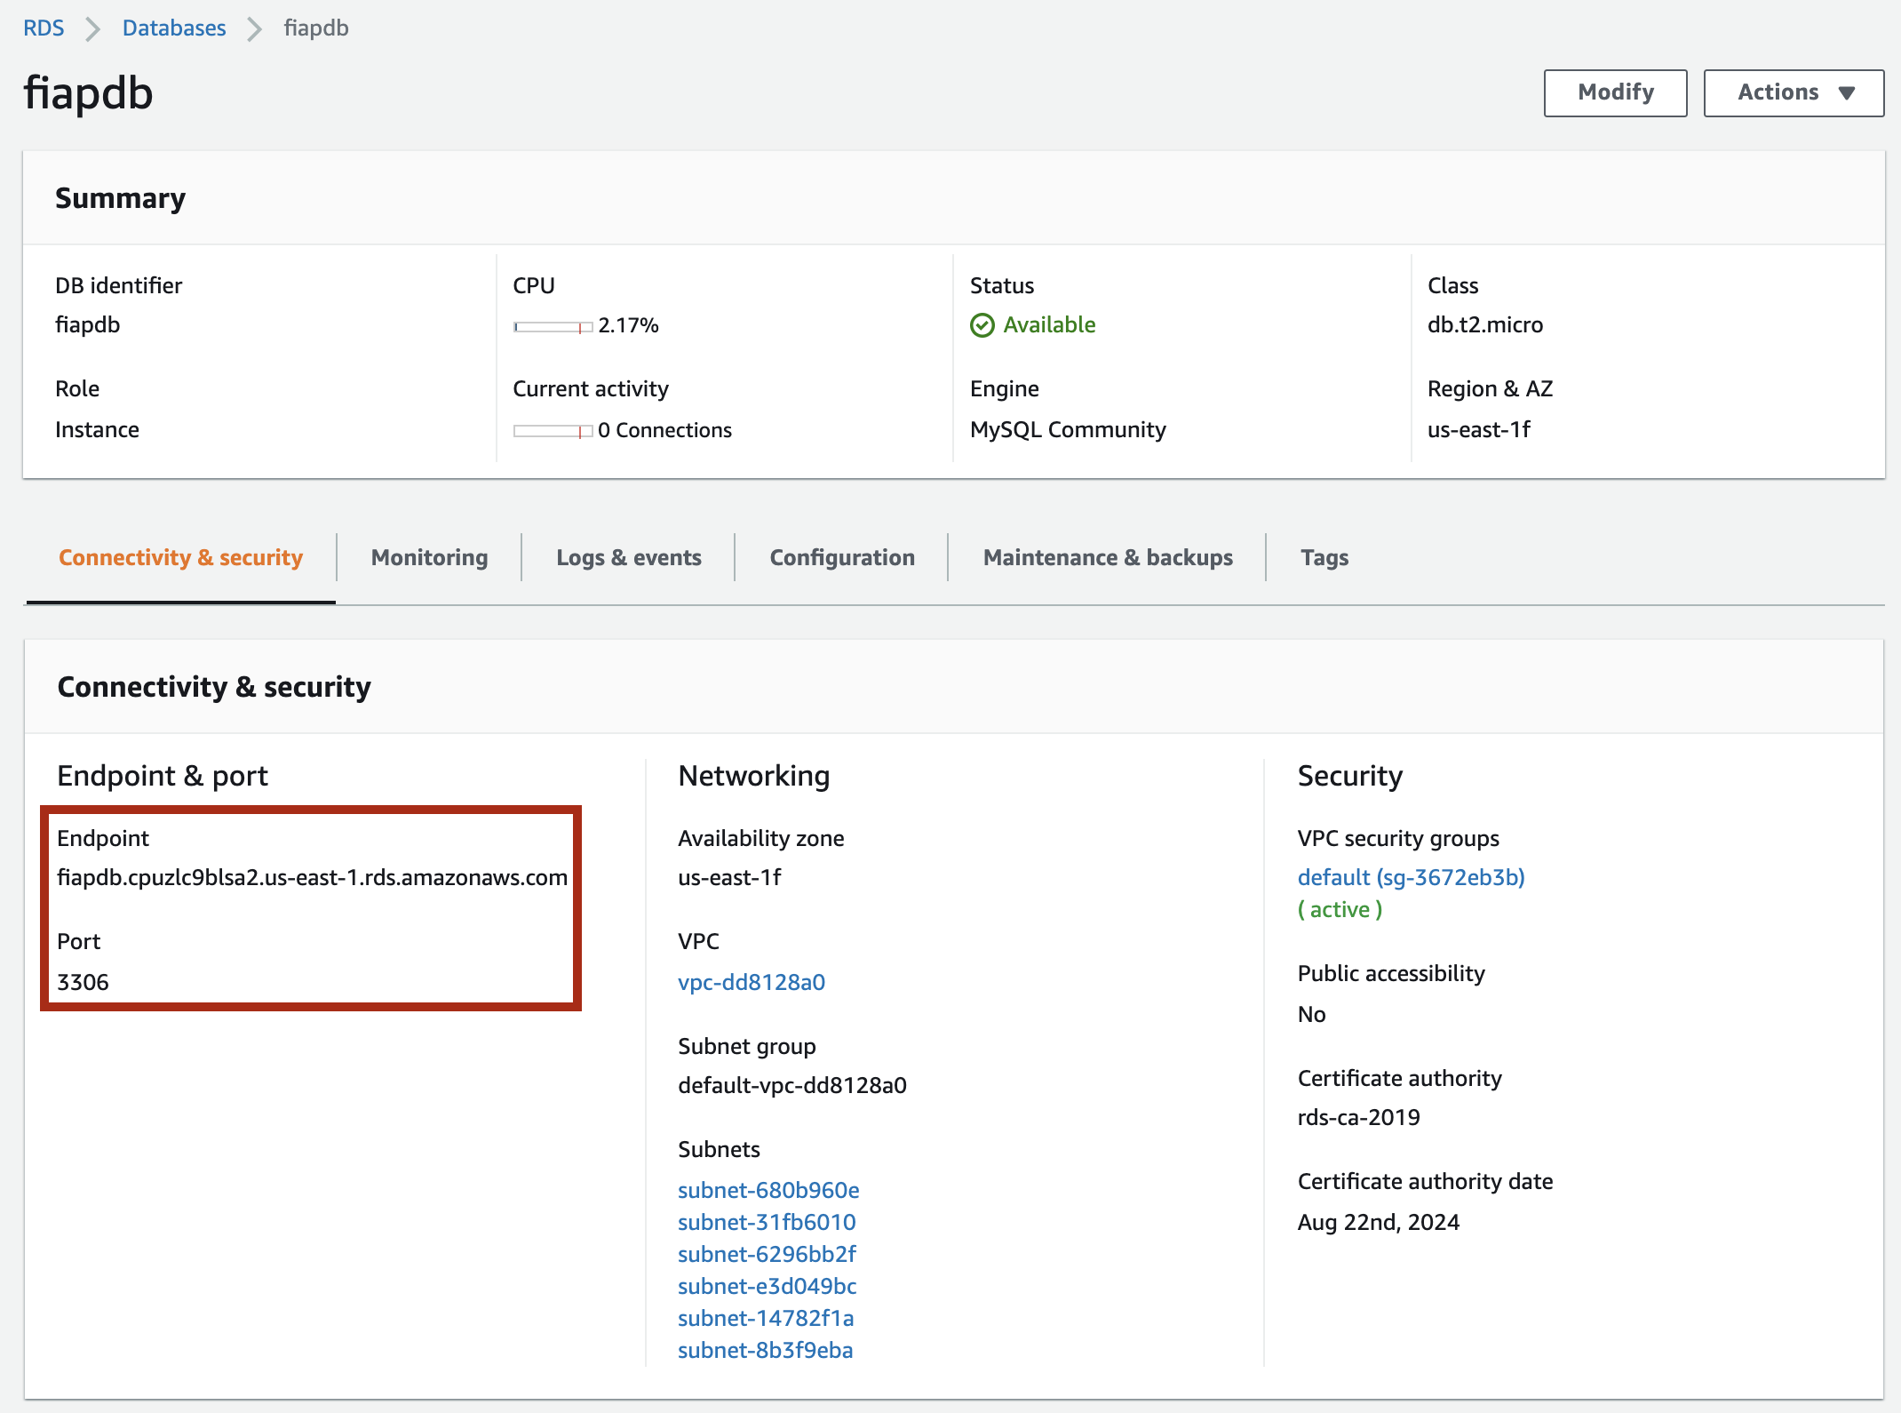The width and height of the screenshot is (1901, 1413).
Task: Open the vpc-dd8128a0 VPC link
Action: pyautogui.click(x=751, y=982)
